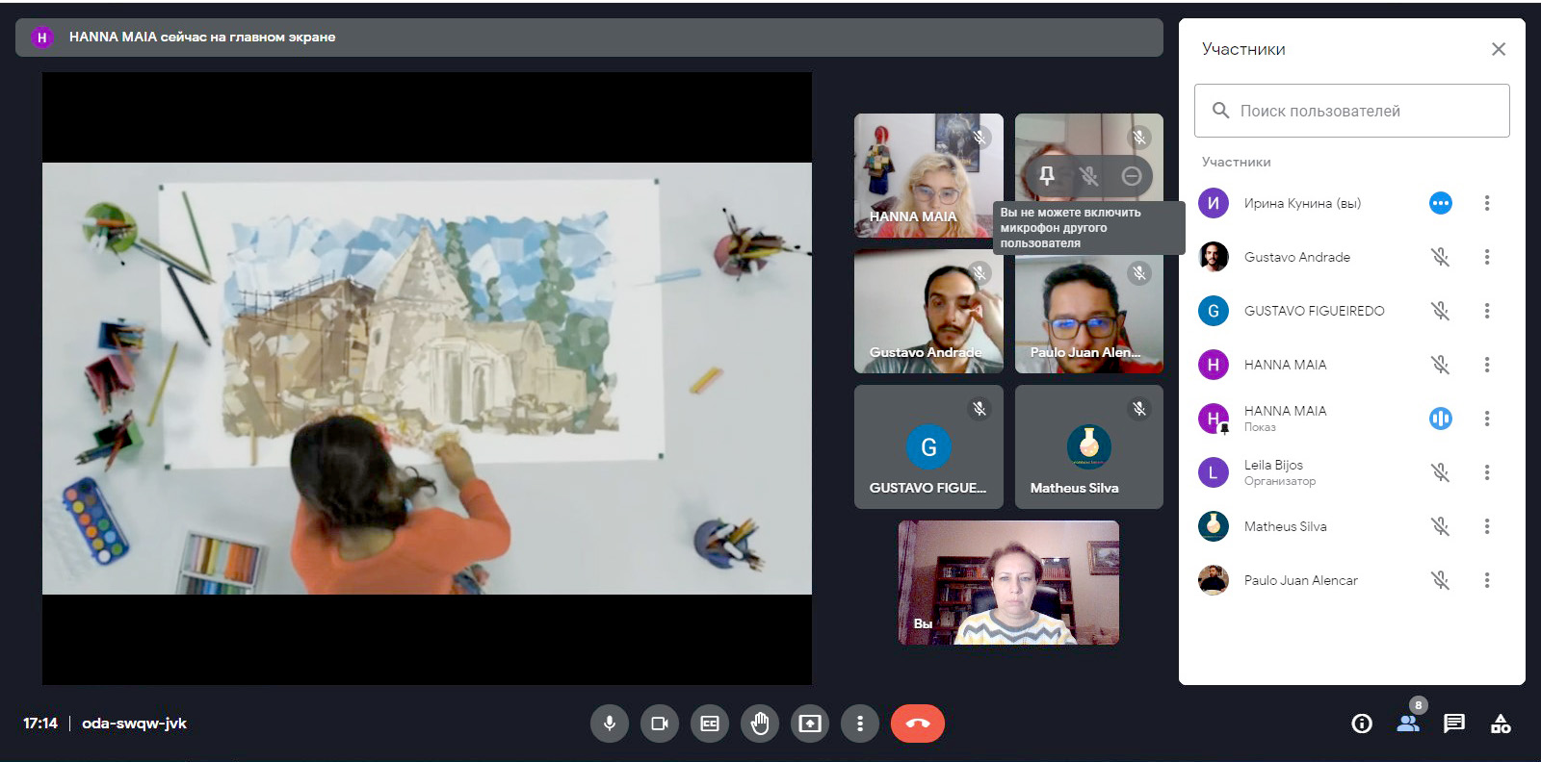1541x762 pixels.
Task: Click the present screen icon
Action: (x=810, y=724)
